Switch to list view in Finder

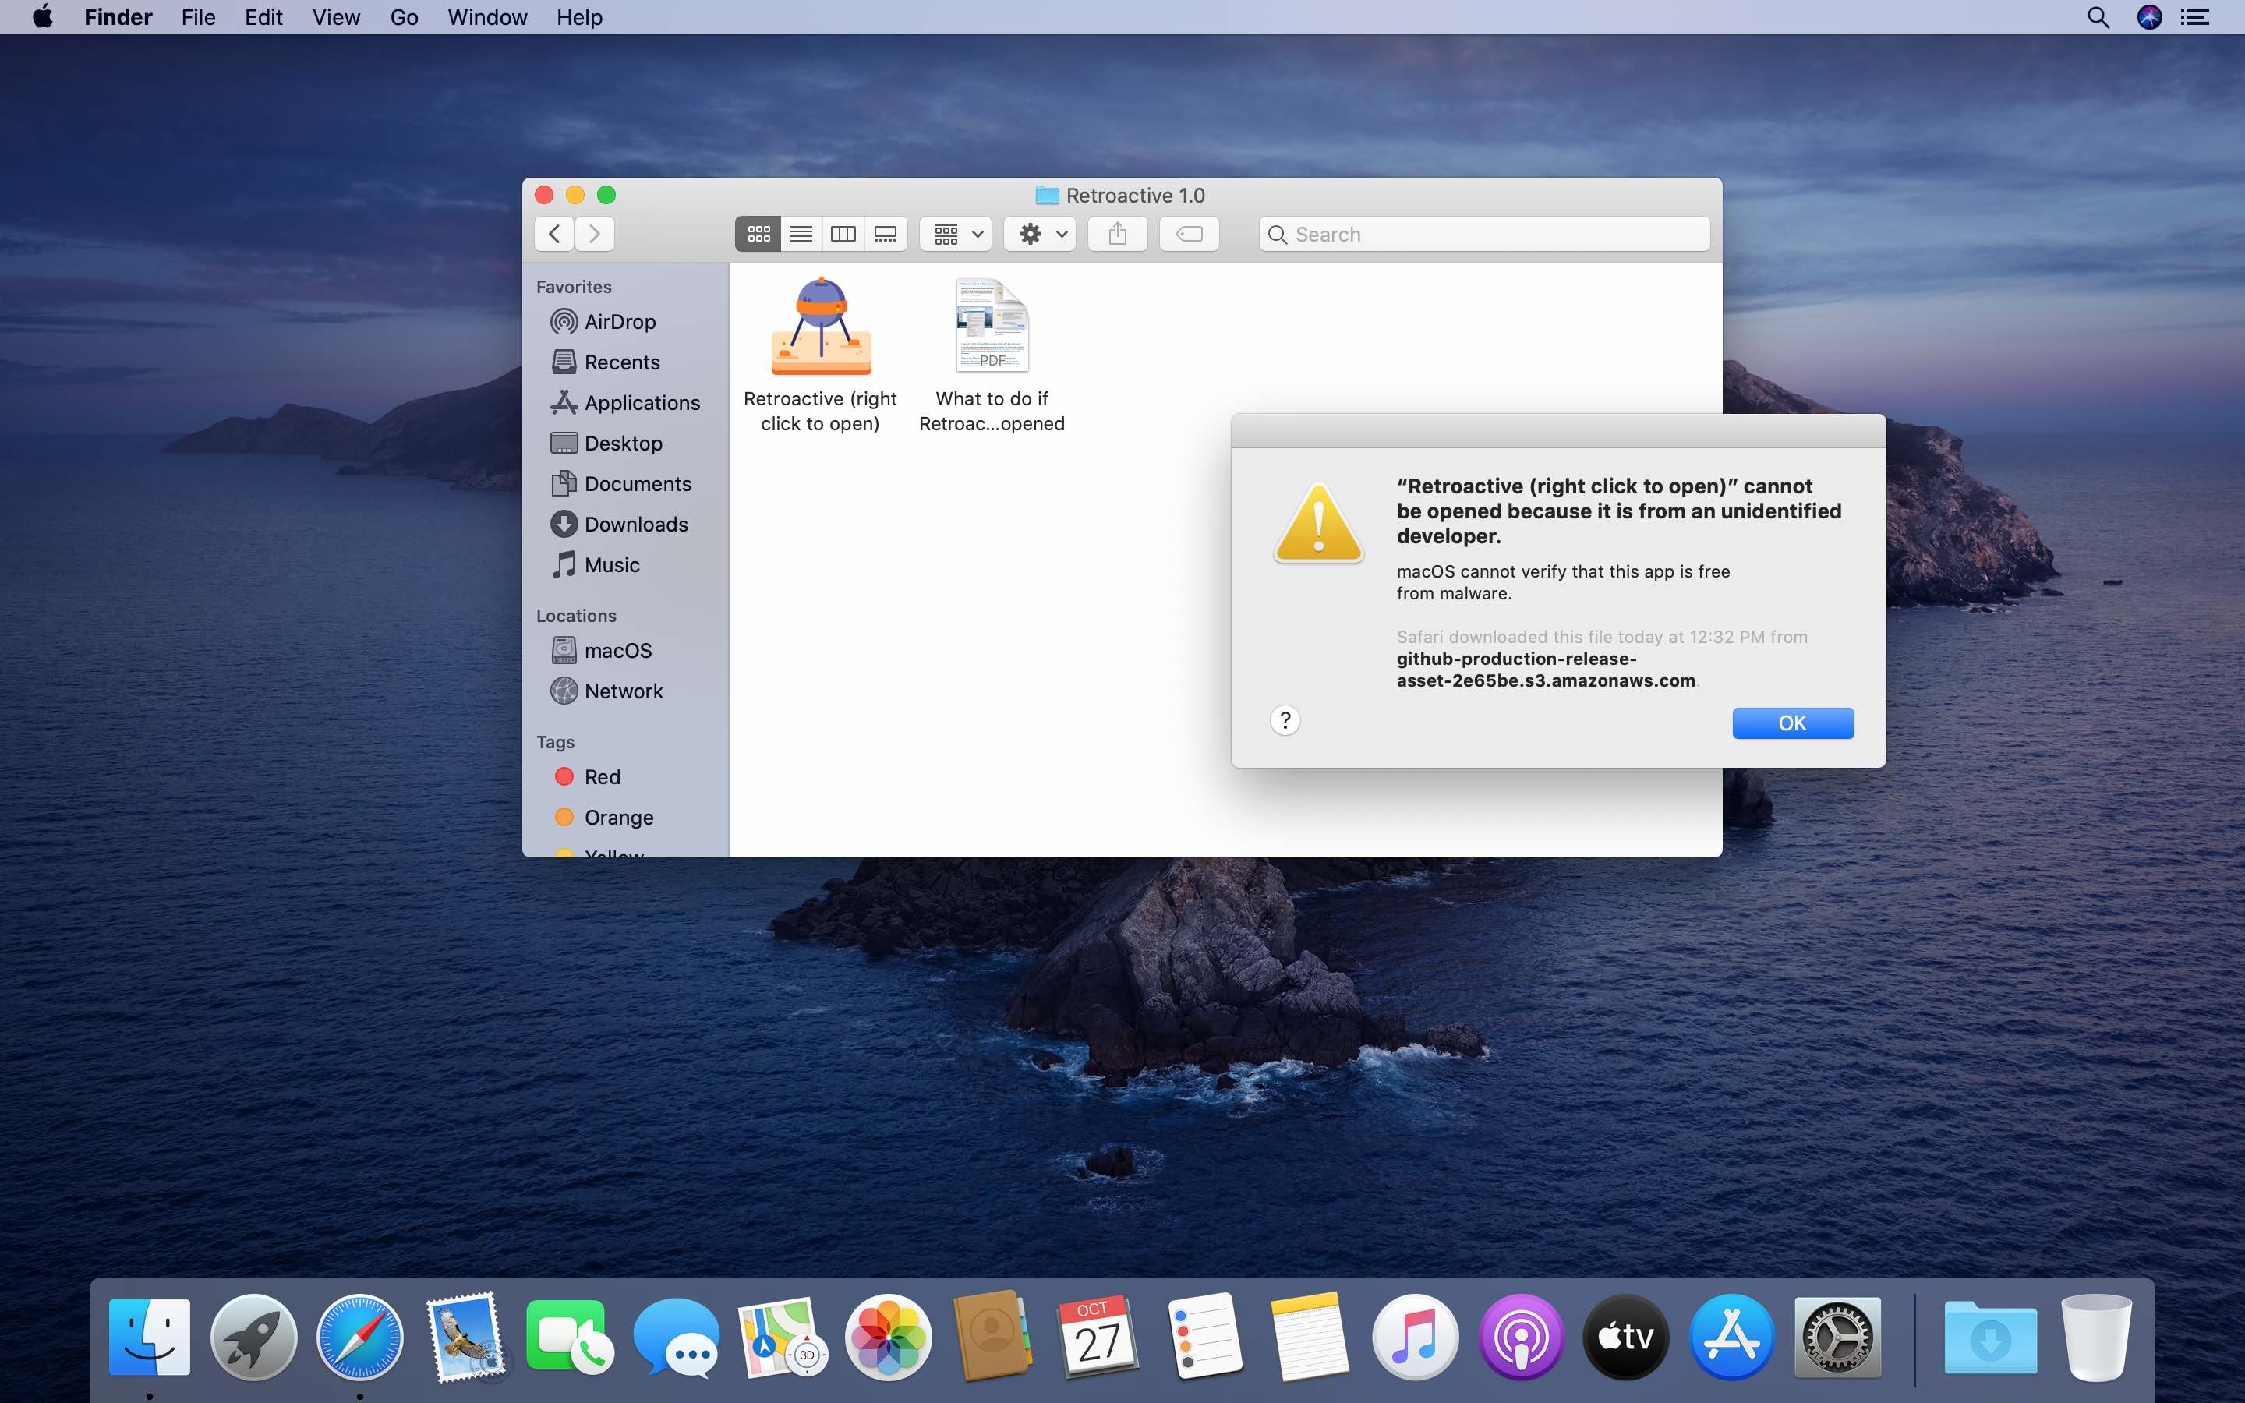[x=801, y=234]
